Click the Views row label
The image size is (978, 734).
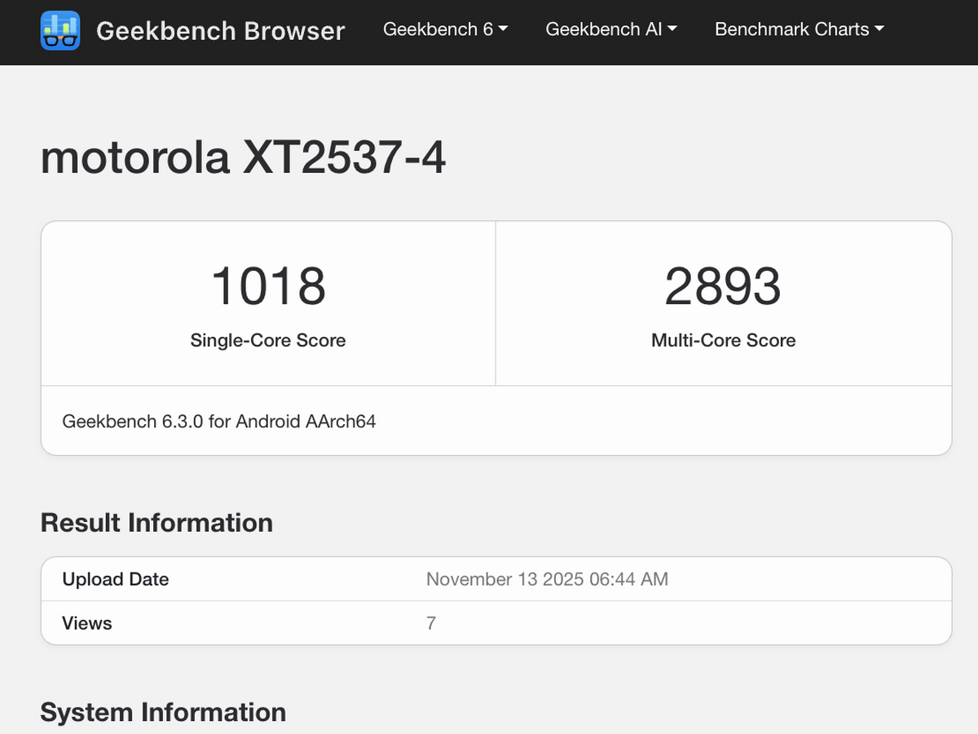(87, 623)
